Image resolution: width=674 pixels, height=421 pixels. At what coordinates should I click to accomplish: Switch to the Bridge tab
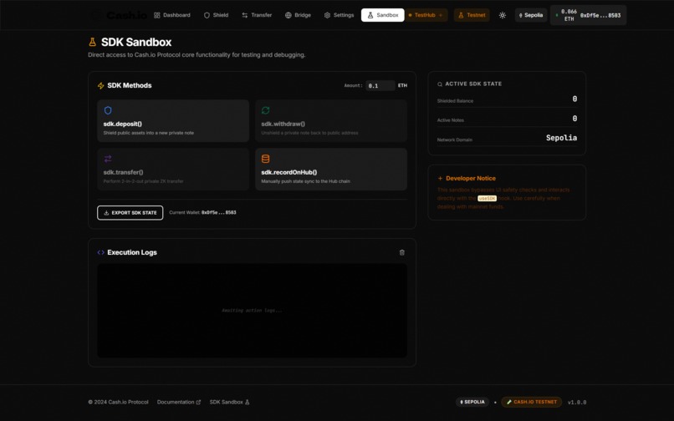point(298,15)
